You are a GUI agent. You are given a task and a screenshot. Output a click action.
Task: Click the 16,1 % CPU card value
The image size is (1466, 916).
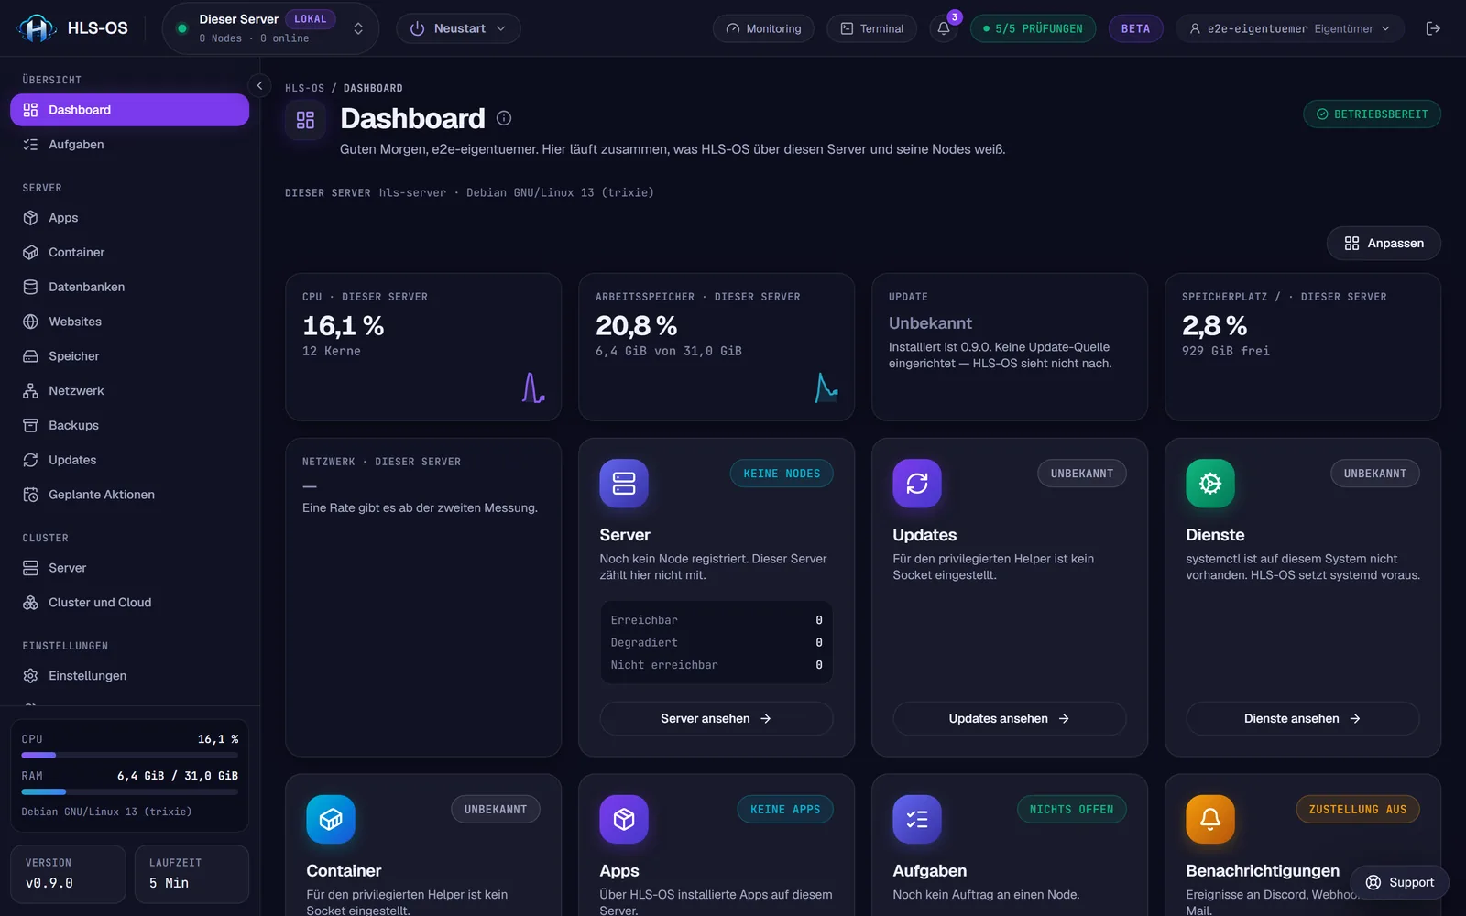tap(343, 325)
